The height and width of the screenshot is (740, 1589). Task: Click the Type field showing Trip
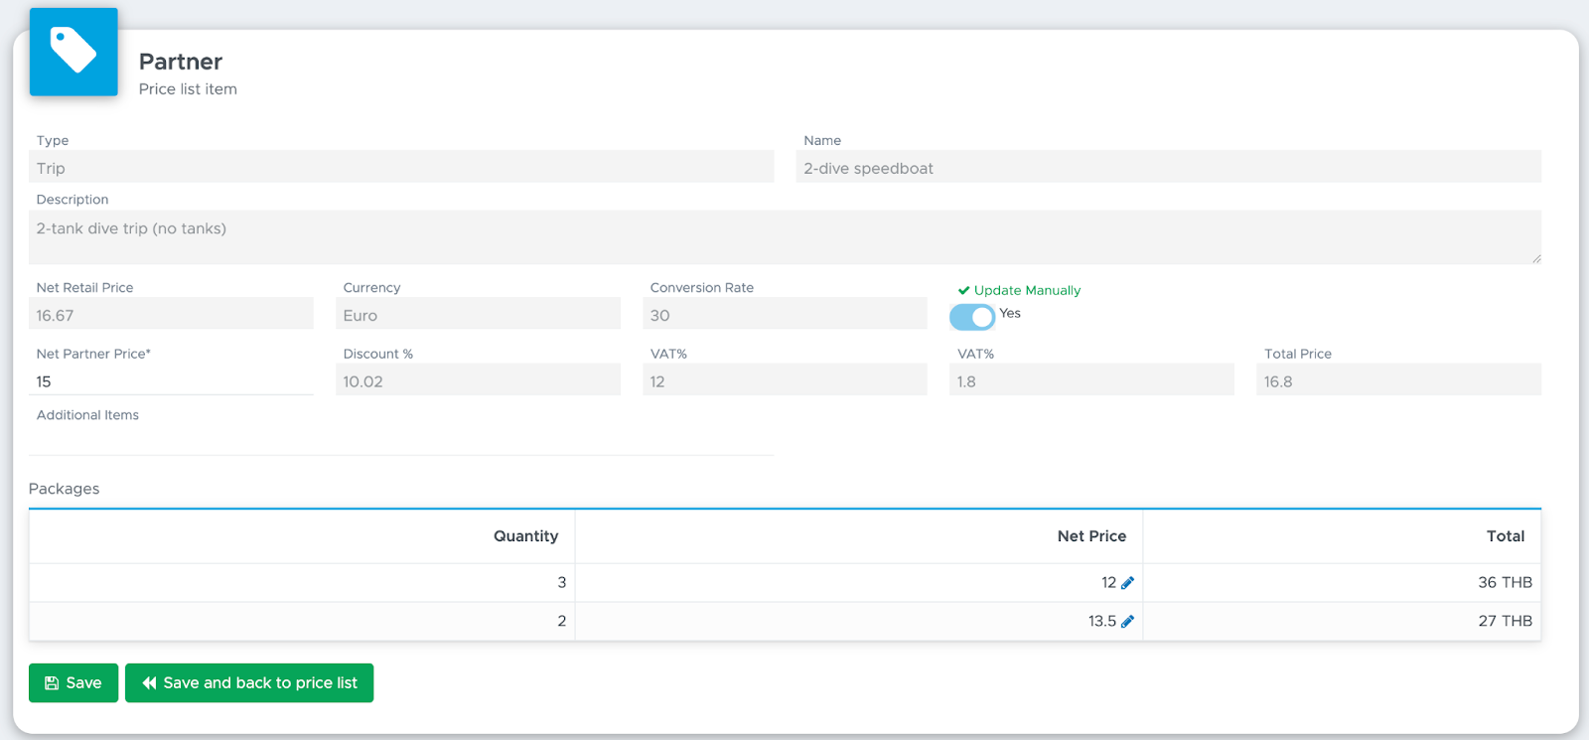tap(401, 168)
